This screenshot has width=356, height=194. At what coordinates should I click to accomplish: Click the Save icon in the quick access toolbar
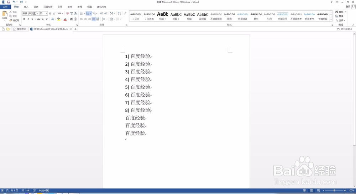click(x=9, y=2)
